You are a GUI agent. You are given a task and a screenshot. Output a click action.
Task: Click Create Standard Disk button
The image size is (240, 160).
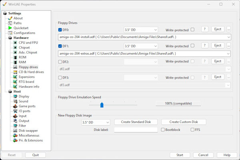[136, 122]
